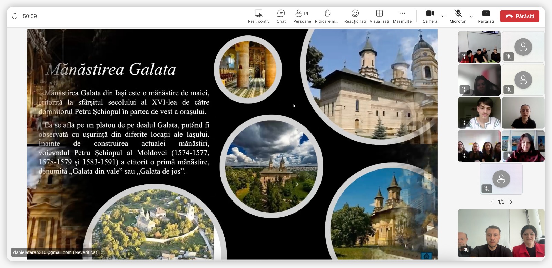Click the circular church interior photo on slide
The image size is (552, 268).
[248, 69]
